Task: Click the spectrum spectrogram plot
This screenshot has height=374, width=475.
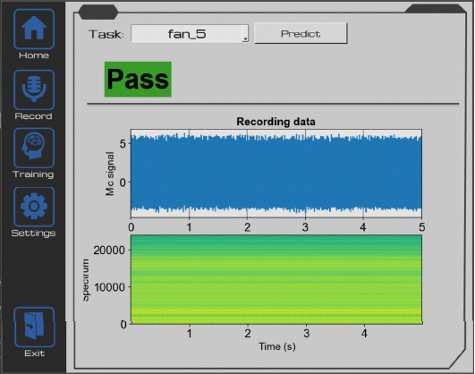Action: tap(276, 279)
